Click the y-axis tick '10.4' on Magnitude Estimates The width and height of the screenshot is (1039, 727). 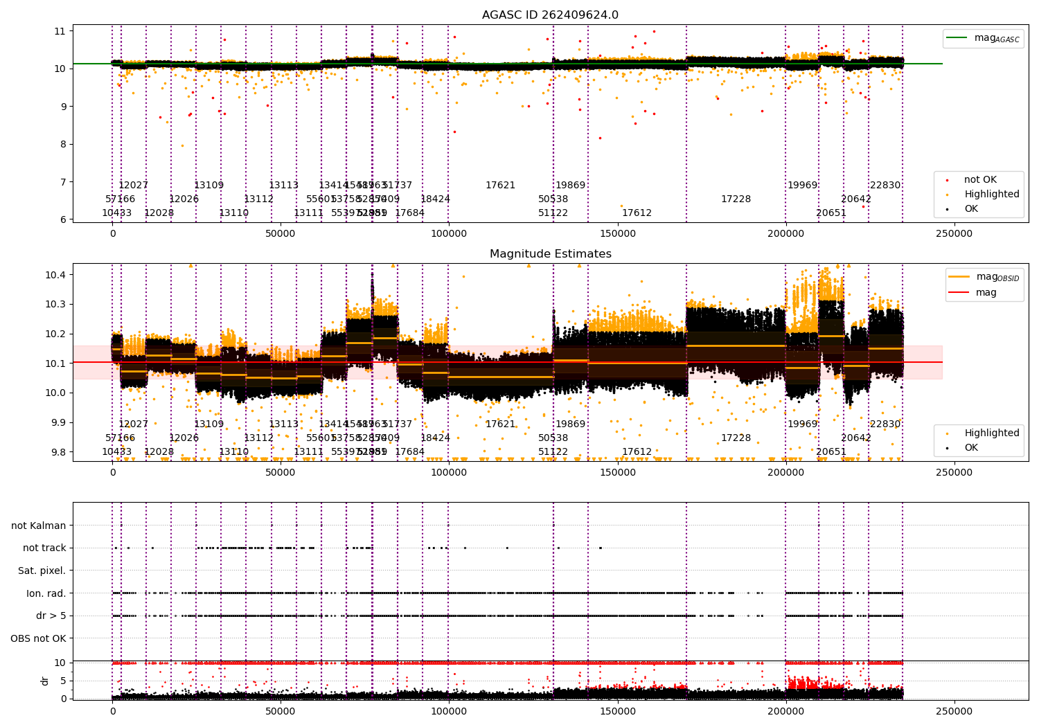(x=55, y=276)
